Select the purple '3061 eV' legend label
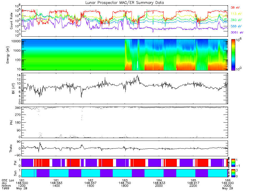Screen dimensions: 253x196 click(237, 32)
